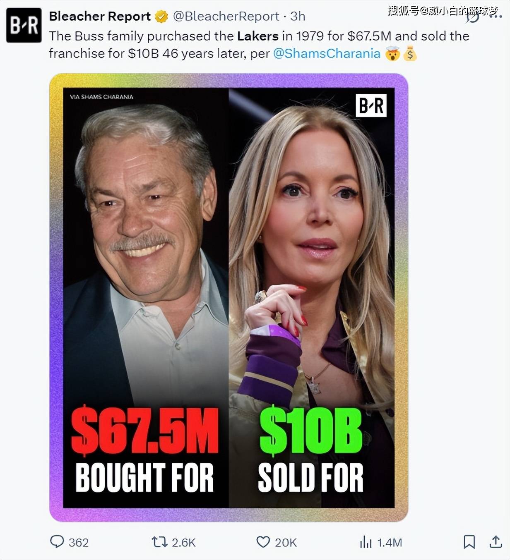Click the @BleacherReport handle
Viewport: 510px width, 560px height.
(226, 16)
